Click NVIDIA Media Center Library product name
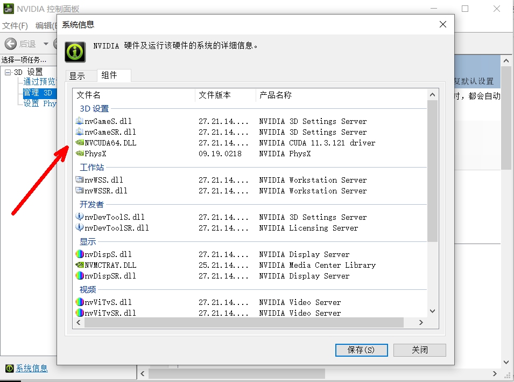The height and width of the screenshot is (382, 514). tap(318, 265)
